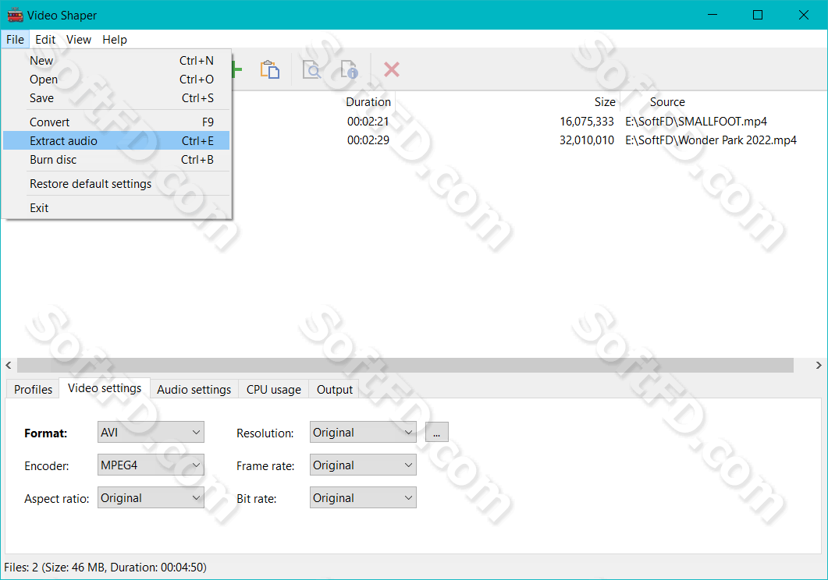Expand the Resolution dropdown
Screen dimensions: 828x580
pyautogui.click(x=364, y=433)
